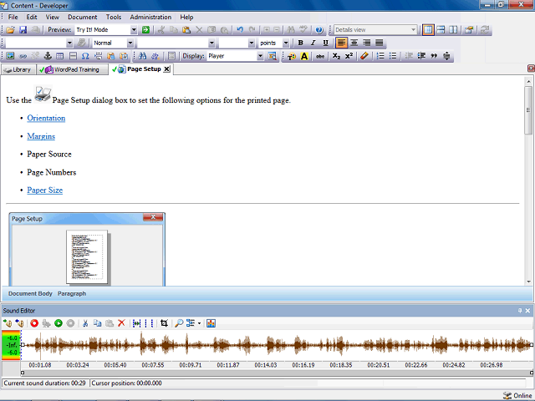Image resolution: width=535 pixels, height=401 pixels.
Task: Toggle Italic formatting
Action: (x=313, y=43)
